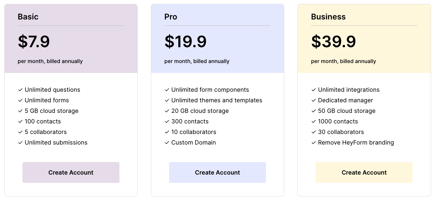The image size is (436, 200).
Task: Click Create Account under Business plan
Action: (364, 172)
